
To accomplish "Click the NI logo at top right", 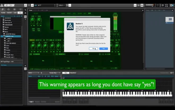I will point(172,5).
